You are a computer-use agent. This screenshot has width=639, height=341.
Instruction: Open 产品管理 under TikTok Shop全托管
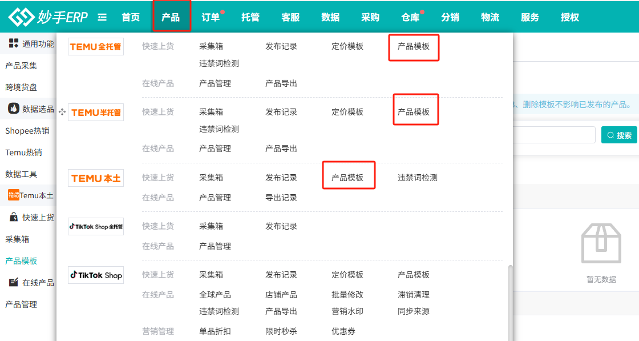215,246
